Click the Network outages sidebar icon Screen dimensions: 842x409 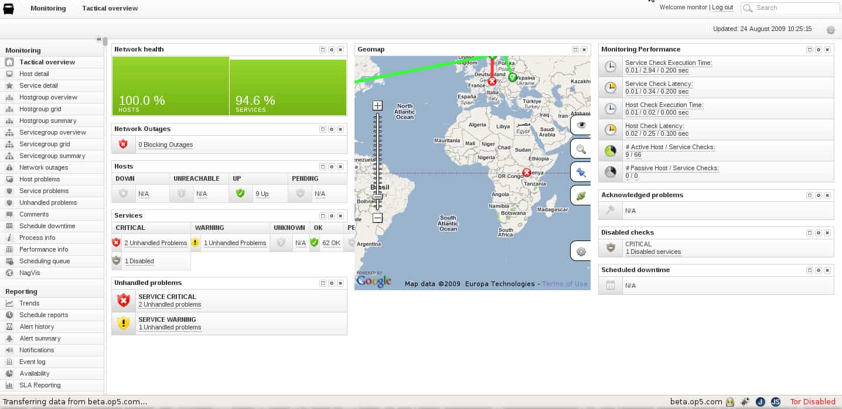(x=9, y=167)
